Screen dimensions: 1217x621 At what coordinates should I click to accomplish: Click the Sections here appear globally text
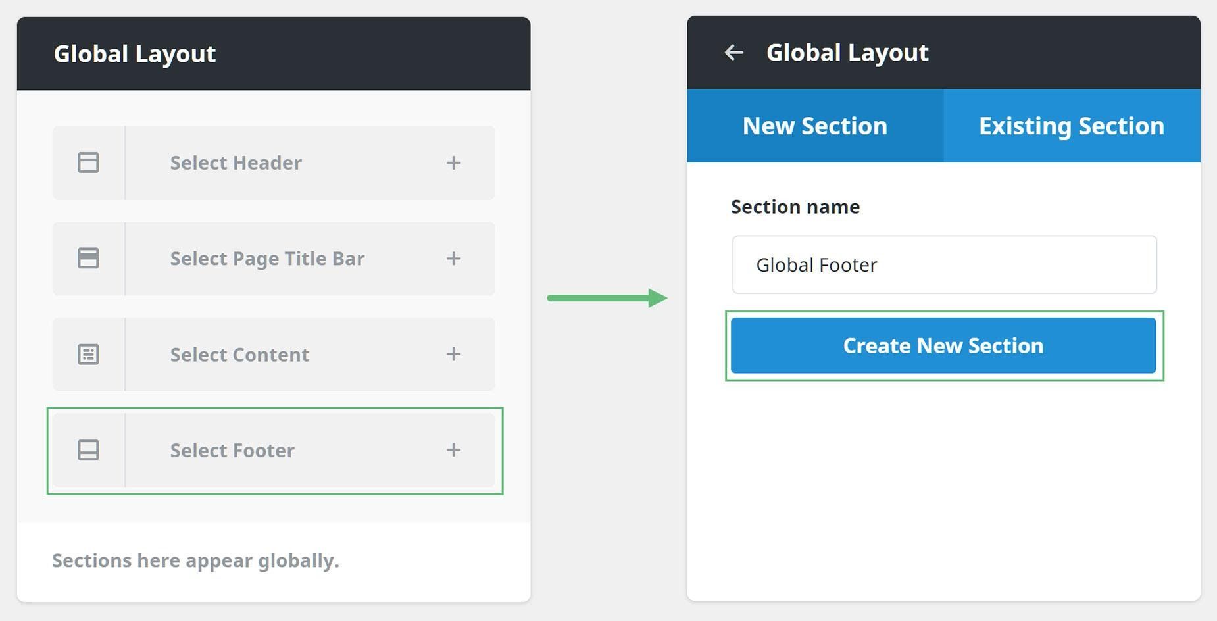pos(195,560)
